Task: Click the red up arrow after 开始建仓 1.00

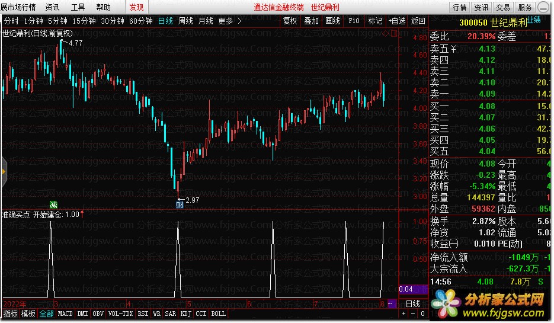Action: coord(82,214)
